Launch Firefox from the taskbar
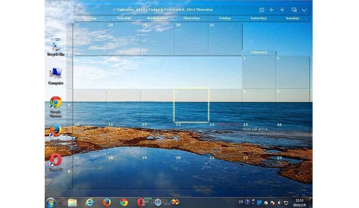The image size is (359, 208). click(x=106, y=202)
